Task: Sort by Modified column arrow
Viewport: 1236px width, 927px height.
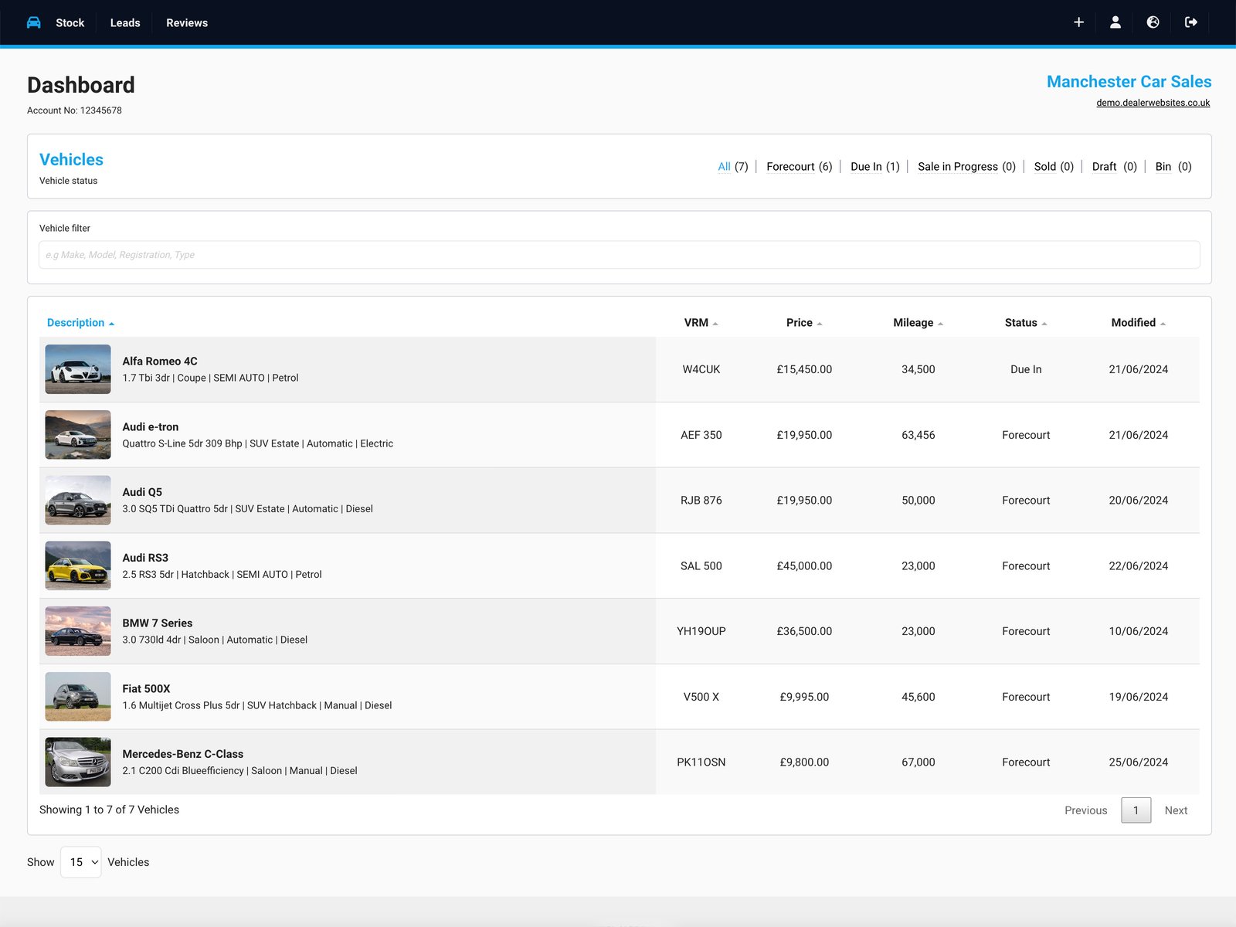Action: [1163, 324]
